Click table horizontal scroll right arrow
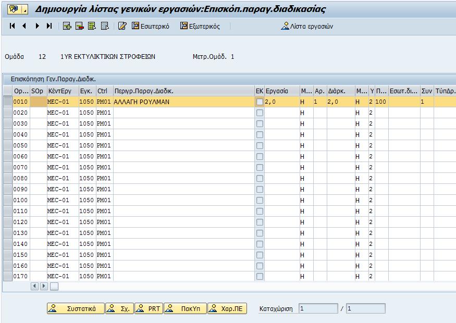Viewport: 456px width, 323px height. coord(44,286)
